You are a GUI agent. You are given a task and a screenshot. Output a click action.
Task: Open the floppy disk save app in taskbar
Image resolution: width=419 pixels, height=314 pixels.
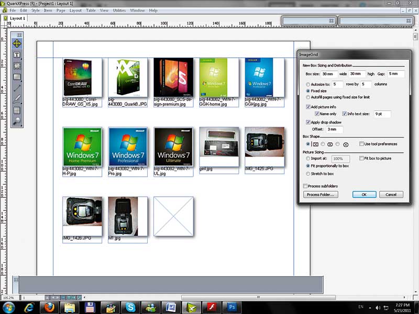pos(90,307)
